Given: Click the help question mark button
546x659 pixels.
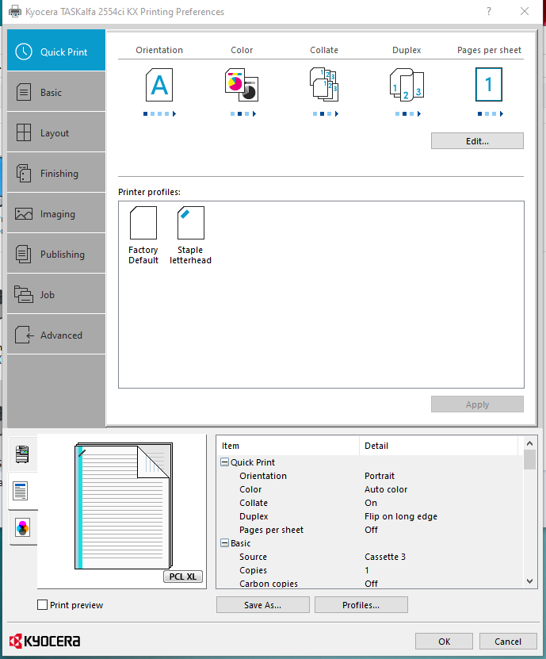Looking at the screenshot, I should click(489, 11).
